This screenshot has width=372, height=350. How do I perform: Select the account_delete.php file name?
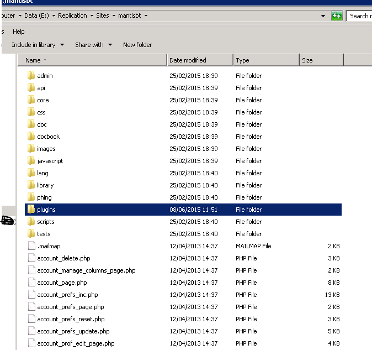63,258
